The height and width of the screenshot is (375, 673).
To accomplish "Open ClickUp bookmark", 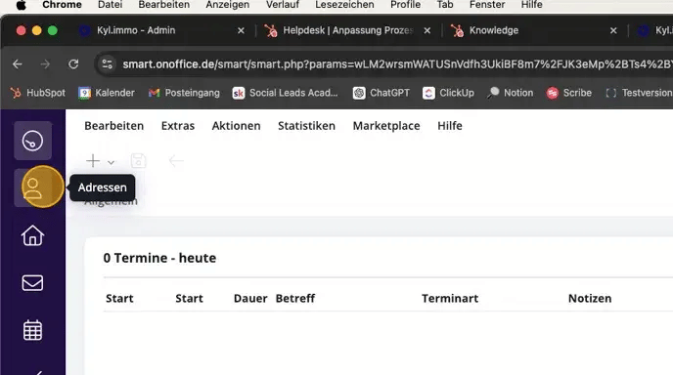I will [x=448, y=93].
